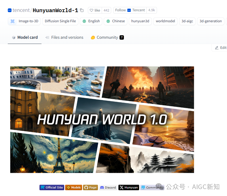Select the English language tag
The image size is (227, 196).
click(x=91, y=21)
